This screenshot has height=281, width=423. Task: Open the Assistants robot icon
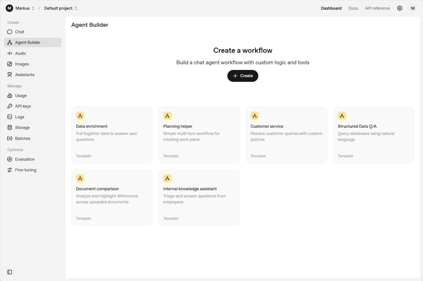[10, 75]
